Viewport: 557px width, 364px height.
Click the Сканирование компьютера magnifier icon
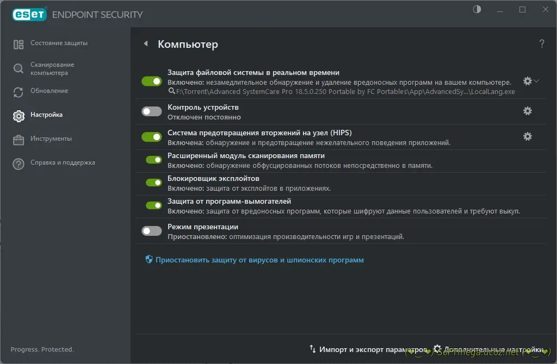coord(18,68)
